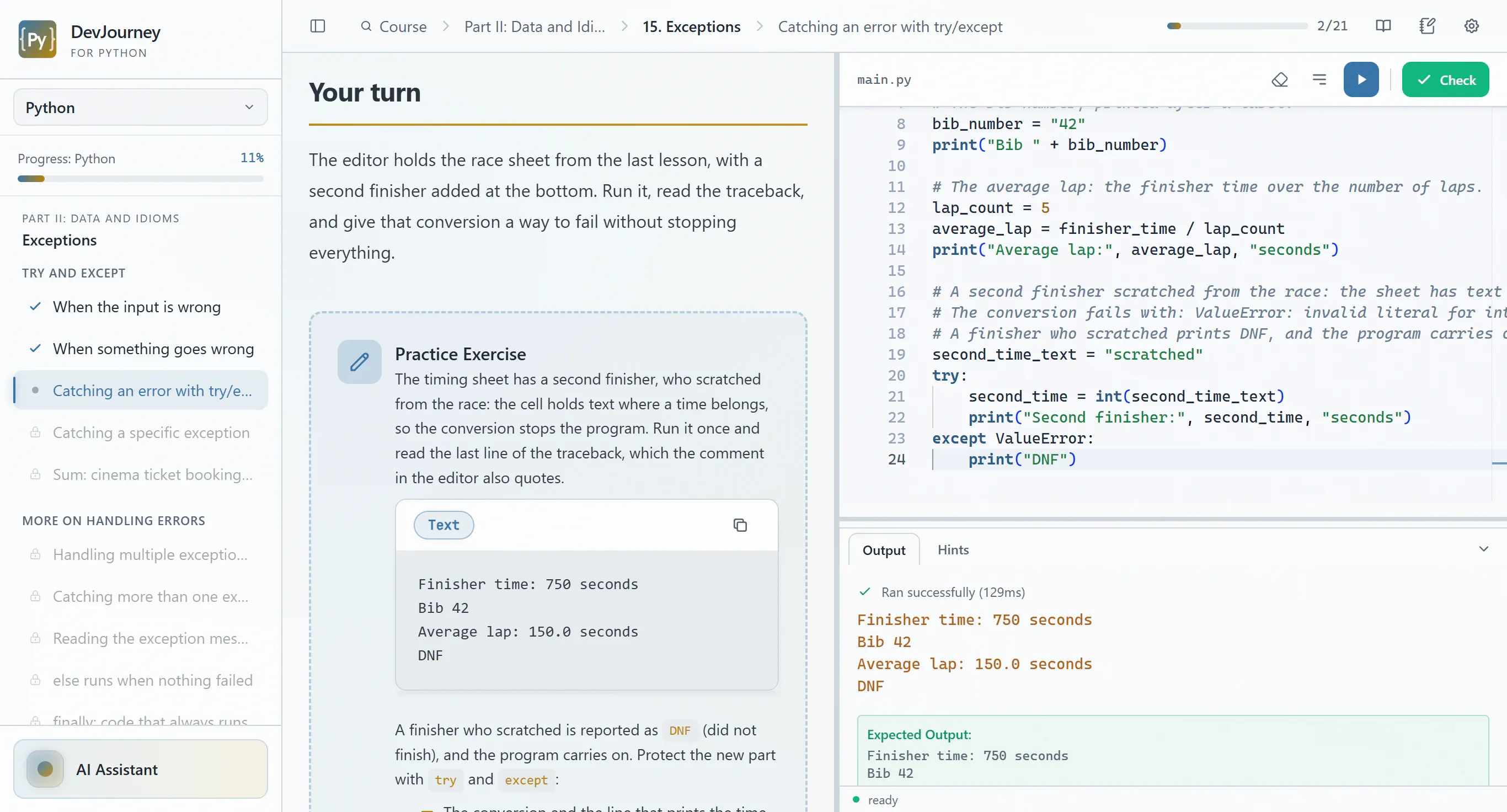The image size is (1507, 812).
Task: Click the ready status indicator
Action: click(875, 799)
